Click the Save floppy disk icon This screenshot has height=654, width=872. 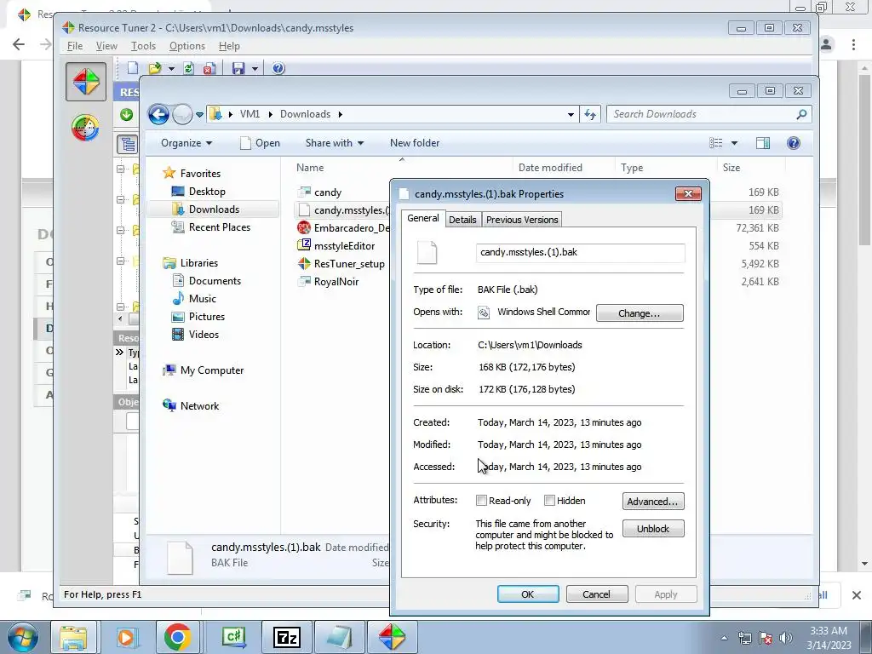[238, 68]
